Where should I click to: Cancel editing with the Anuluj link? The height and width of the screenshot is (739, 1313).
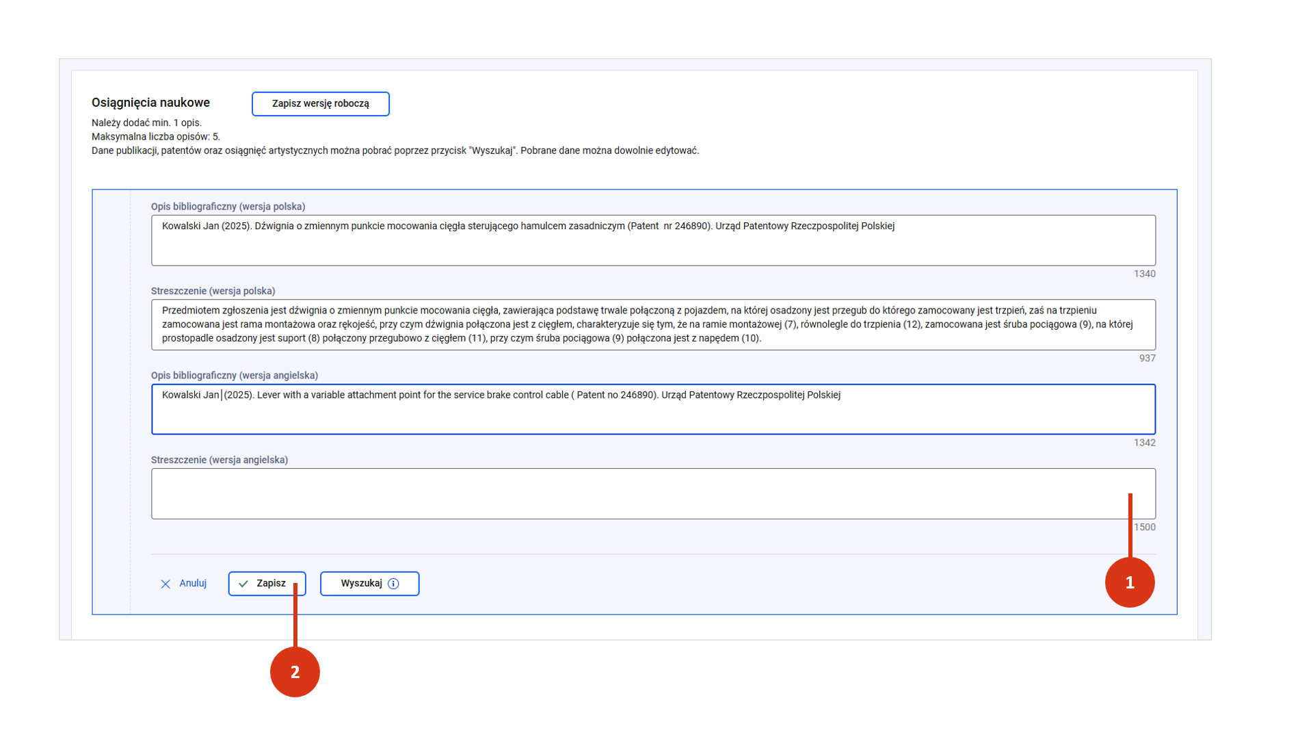tap(192, 584)
